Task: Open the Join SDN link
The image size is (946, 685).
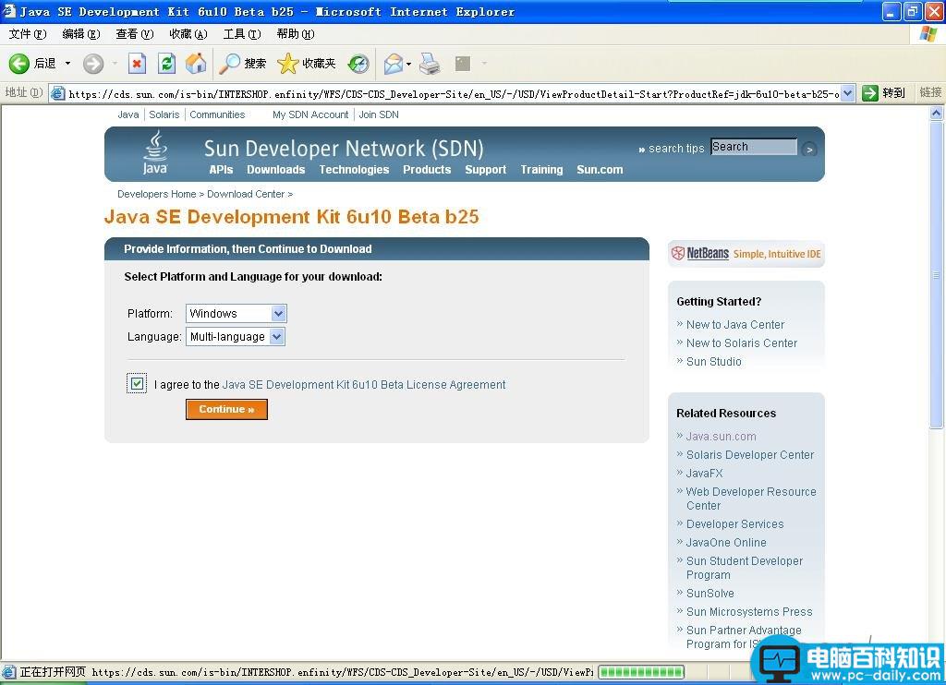Action: (379, 114)
